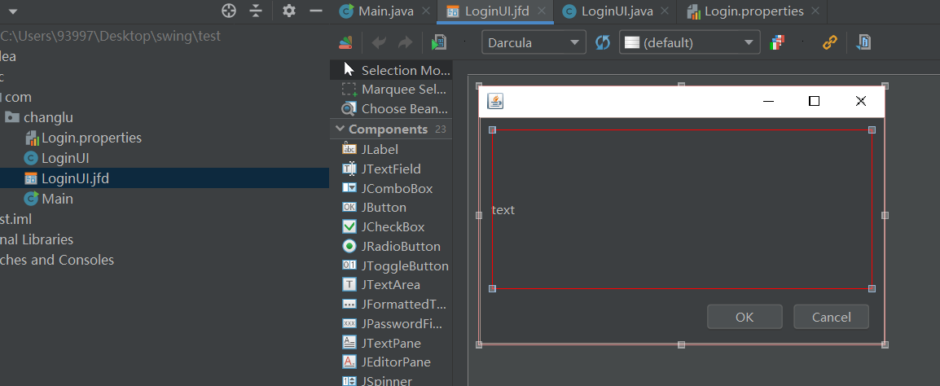Click the orange link icon
This screenshot has width=940, height=386.
click(x=830, y=42)
